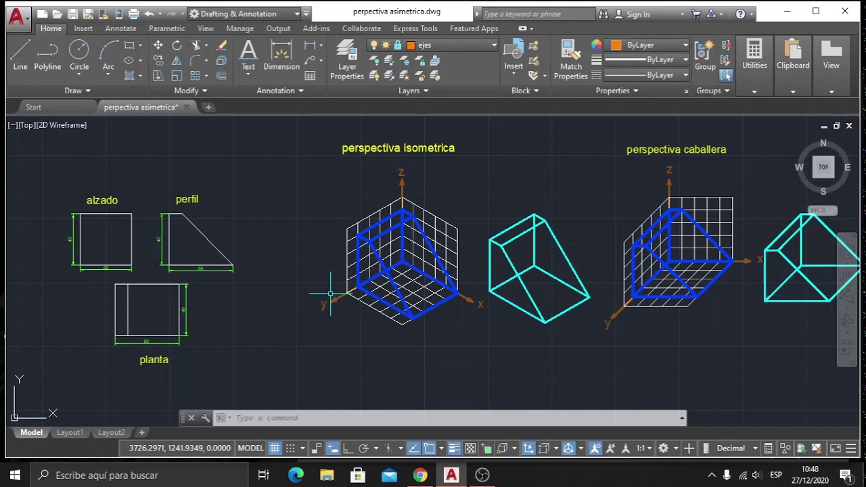Click the Move tool icon
This screenshot has height=487, width=866.
pyautogui.click(x=158, y=45)
